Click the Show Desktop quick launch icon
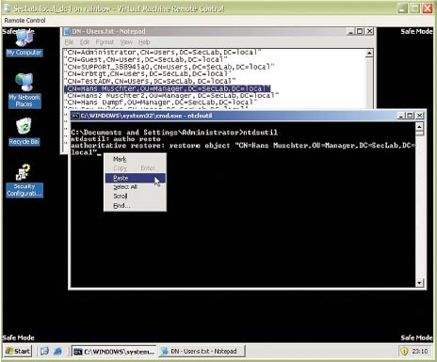This screenshot has height=362, width=437. [44, 351]
